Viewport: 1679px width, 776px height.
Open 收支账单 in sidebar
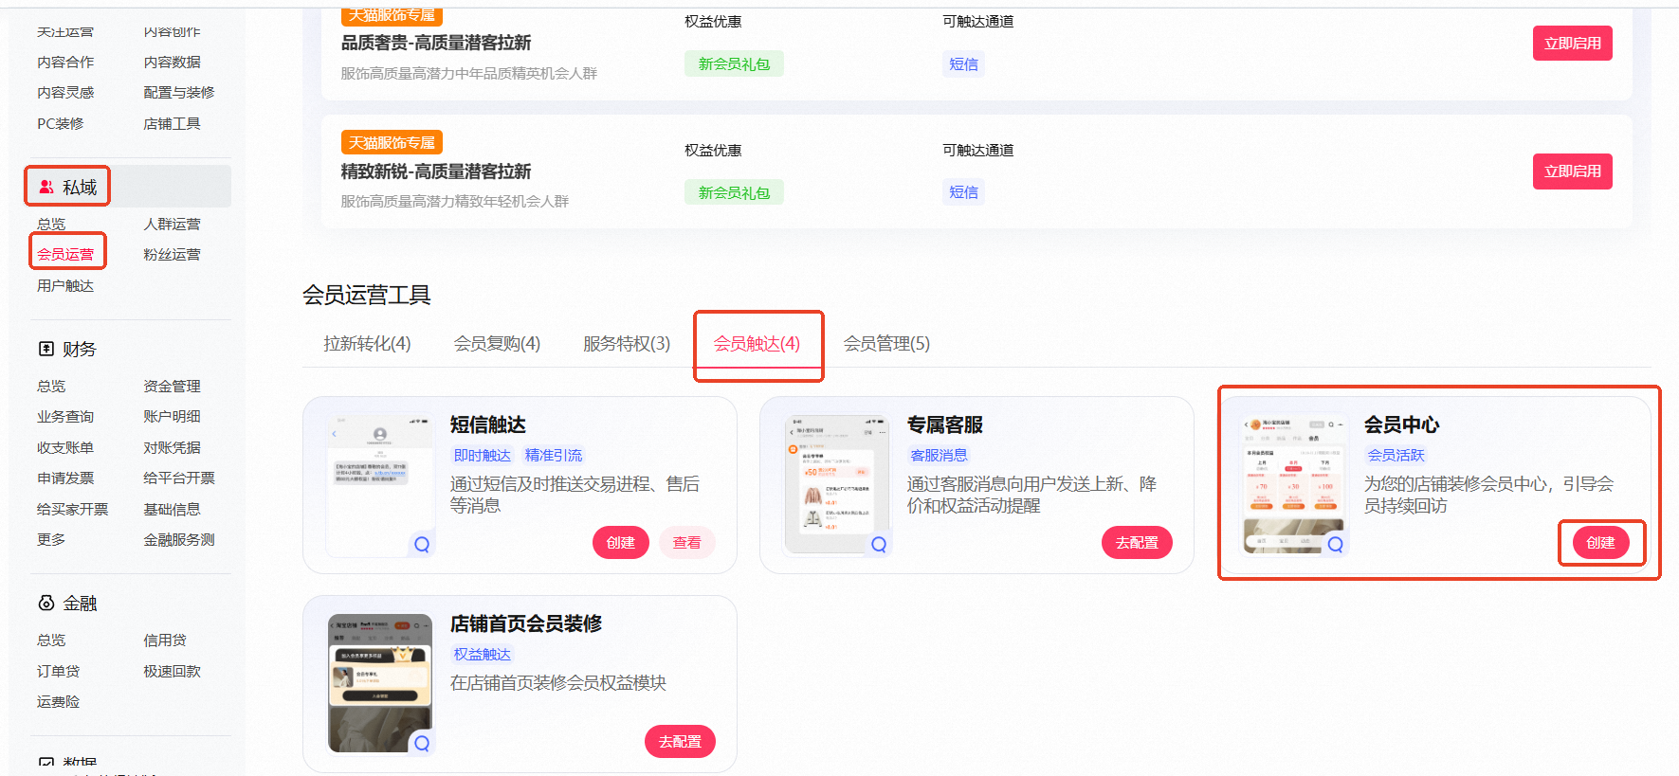[x=65, y=447]
